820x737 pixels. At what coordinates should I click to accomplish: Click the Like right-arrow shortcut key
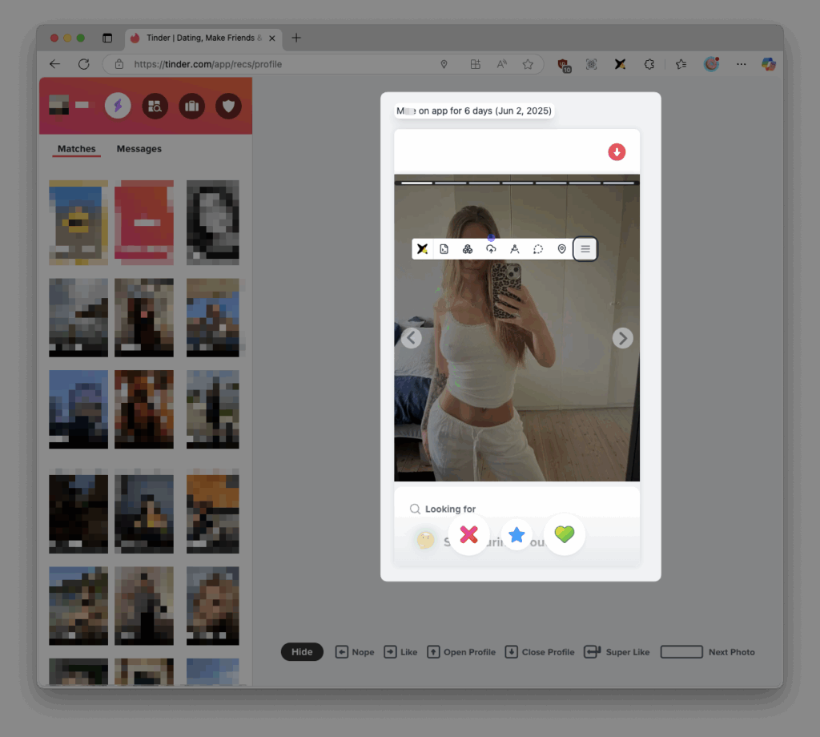[x=390, y=652]
